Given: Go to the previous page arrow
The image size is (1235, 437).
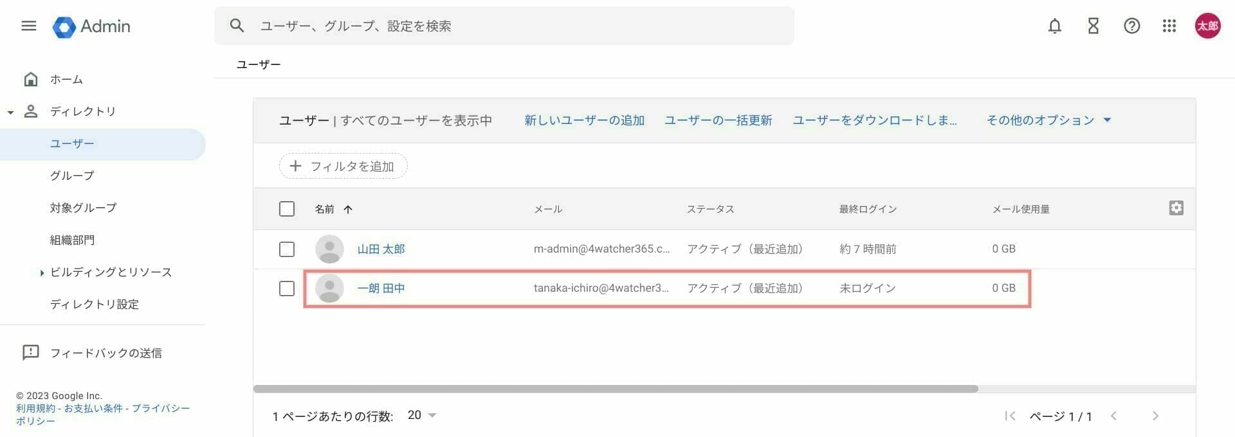Looking at the screenshot, I should 1113,416.
